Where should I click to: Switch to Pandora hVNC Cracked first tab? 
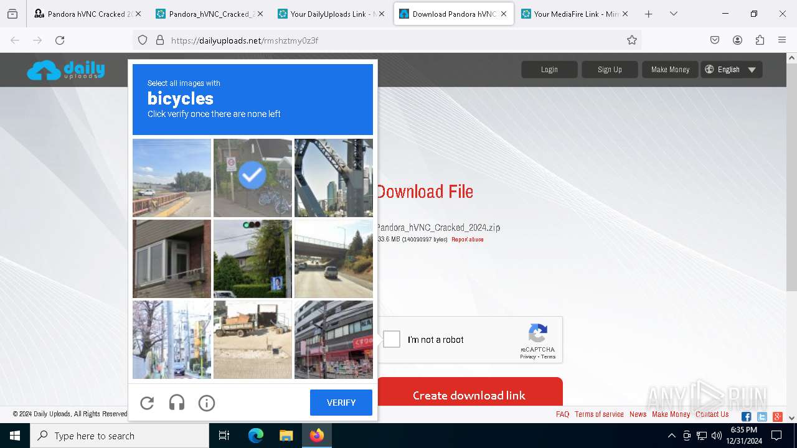[87, 14]
